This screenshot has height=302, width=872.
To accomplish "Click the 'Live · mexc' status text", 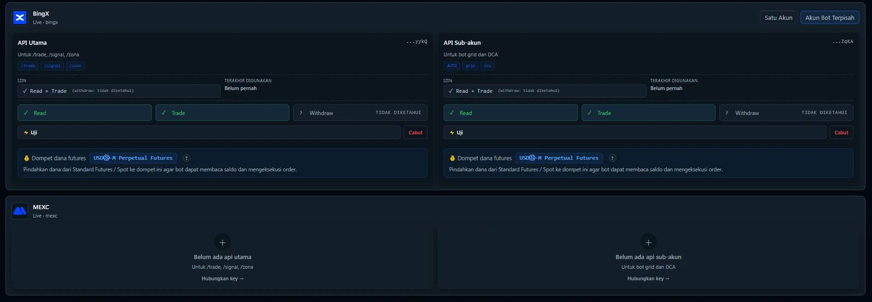I will [x=45, y=216].
